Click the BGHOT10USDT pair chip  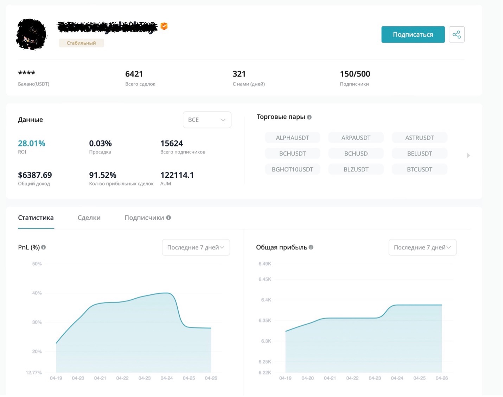[x=292, y=169]
